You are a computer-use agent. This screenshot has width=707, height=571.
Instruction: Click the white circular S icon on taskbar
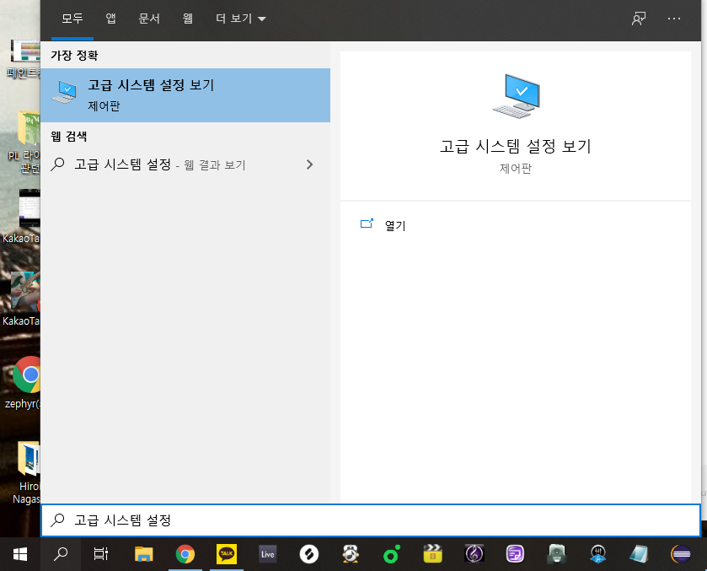pos(309,554)
